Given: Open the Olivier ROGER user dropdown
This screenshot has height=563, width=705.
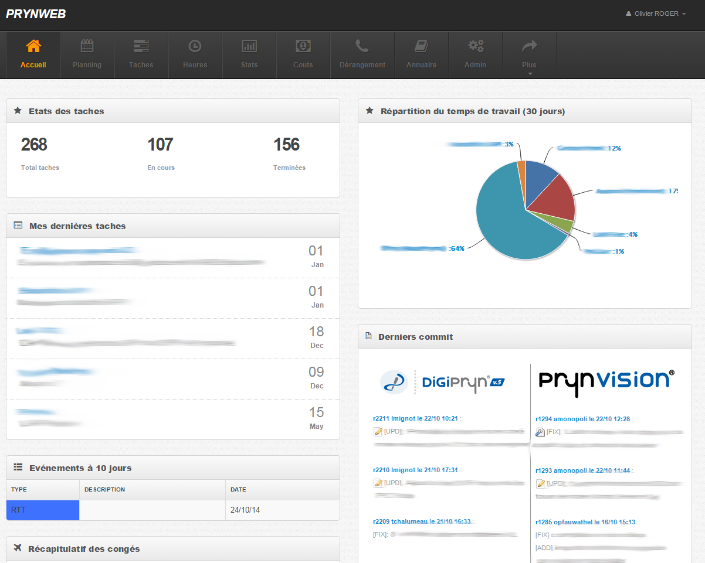Looking at the screenshot, I should pyautogui.click(x=656, y=13).
